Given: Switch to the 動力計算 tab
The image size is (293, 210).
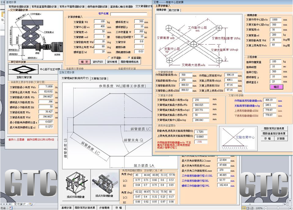Looking at the screenshot, I should 174,10.
